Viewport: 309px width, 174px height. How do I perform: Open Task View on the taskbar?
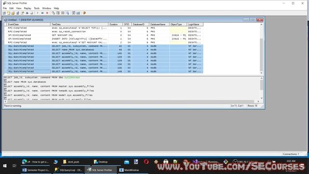coord(14,166)
